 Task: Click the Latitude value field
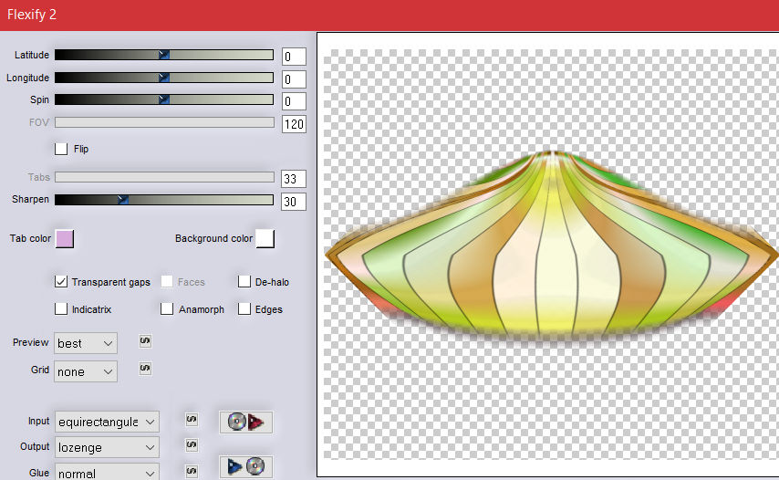point(294,57)
